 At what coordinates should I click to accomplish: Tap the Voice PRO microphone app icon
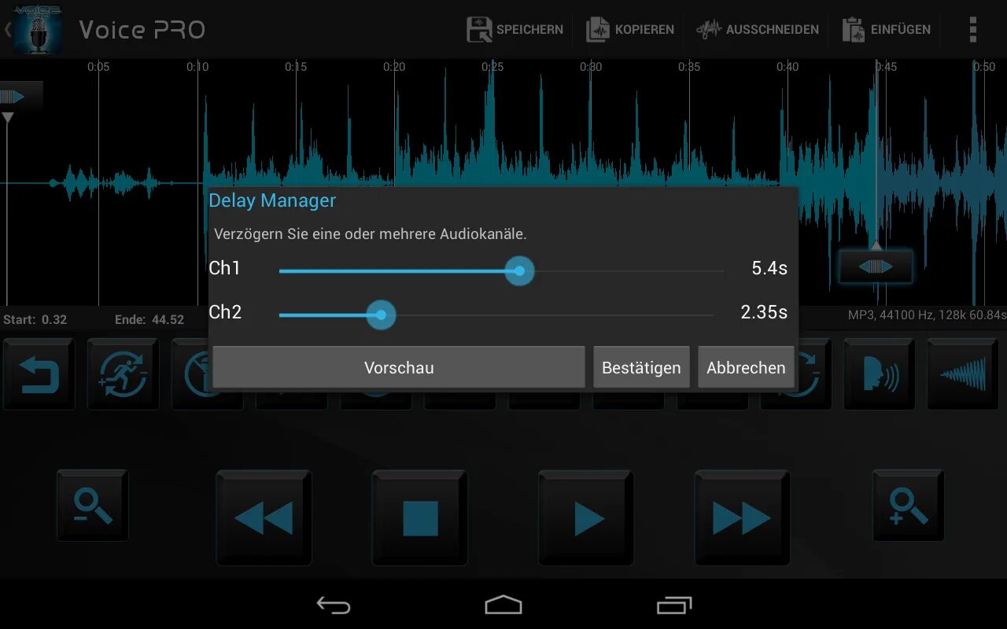pos(37,29)
